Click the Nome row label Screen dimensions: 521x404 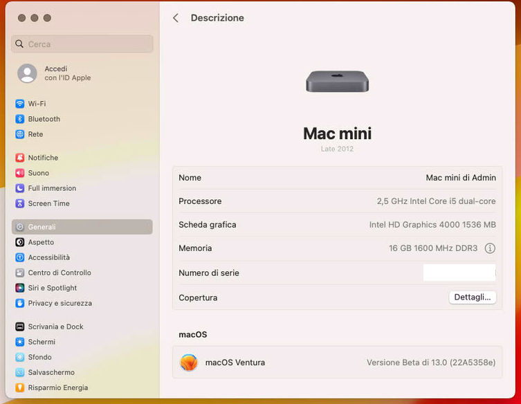[x=190, y=178]
